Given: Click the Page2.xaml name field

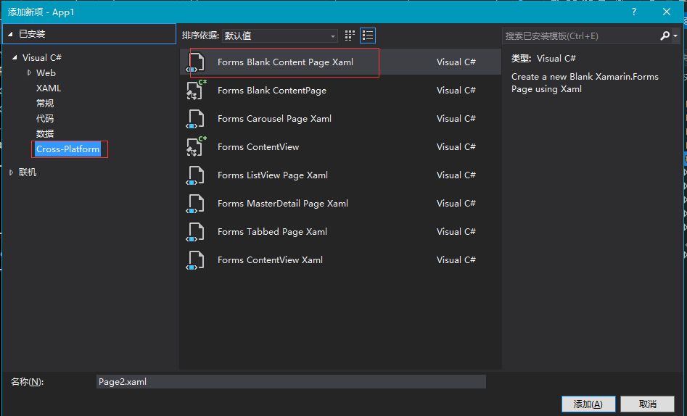Looking at the screenshot, I should (290, 382).
